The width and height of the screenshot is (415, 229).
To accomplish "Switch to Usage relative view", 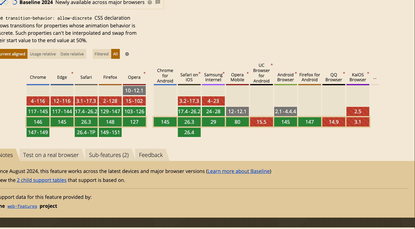I will pyautogui.click(x=43, y=54).
